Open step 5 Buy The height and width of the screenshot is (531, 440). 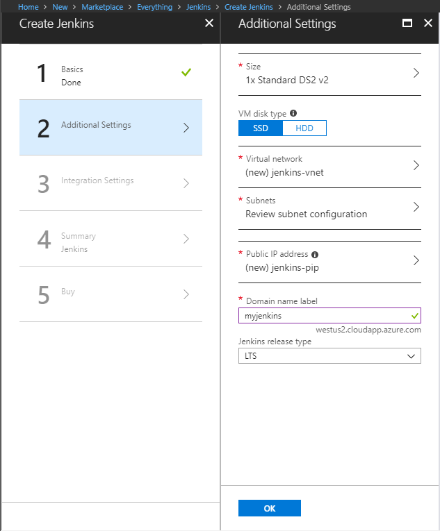click(x=111, y=294)
